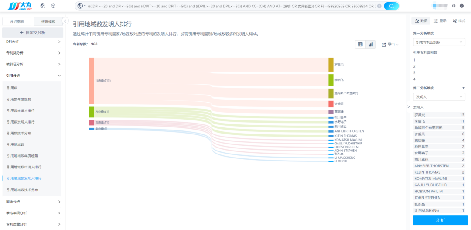Open the help question mark icon
Viewport: 471px width, 230px height.
click(462, 6)
